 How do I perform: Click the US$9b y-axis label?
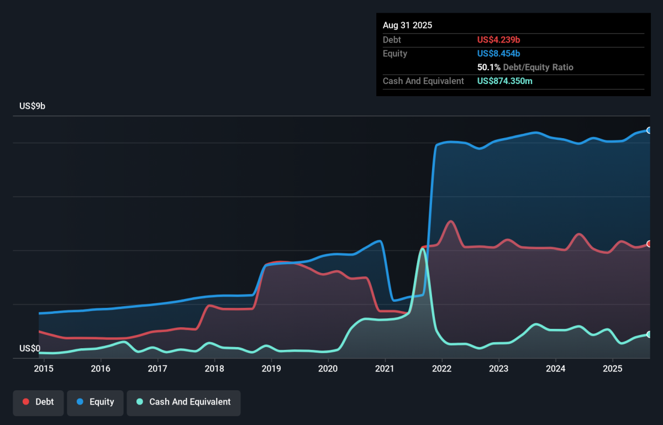tap(32, 106)
